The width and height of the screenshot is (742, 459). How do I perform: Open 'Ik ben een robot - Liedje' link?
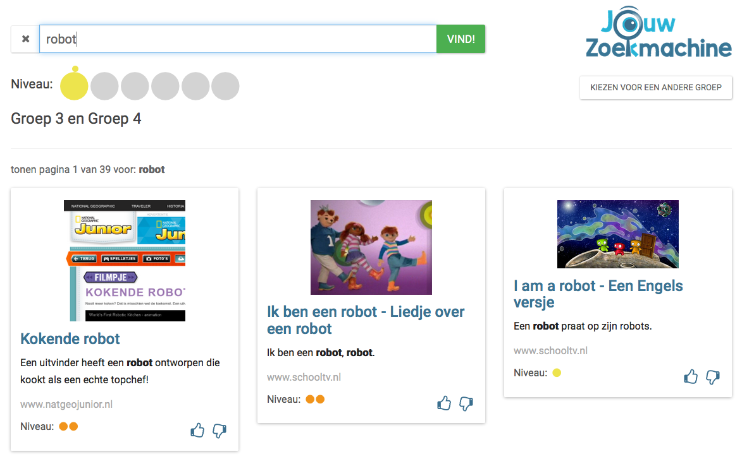(366, 320)
